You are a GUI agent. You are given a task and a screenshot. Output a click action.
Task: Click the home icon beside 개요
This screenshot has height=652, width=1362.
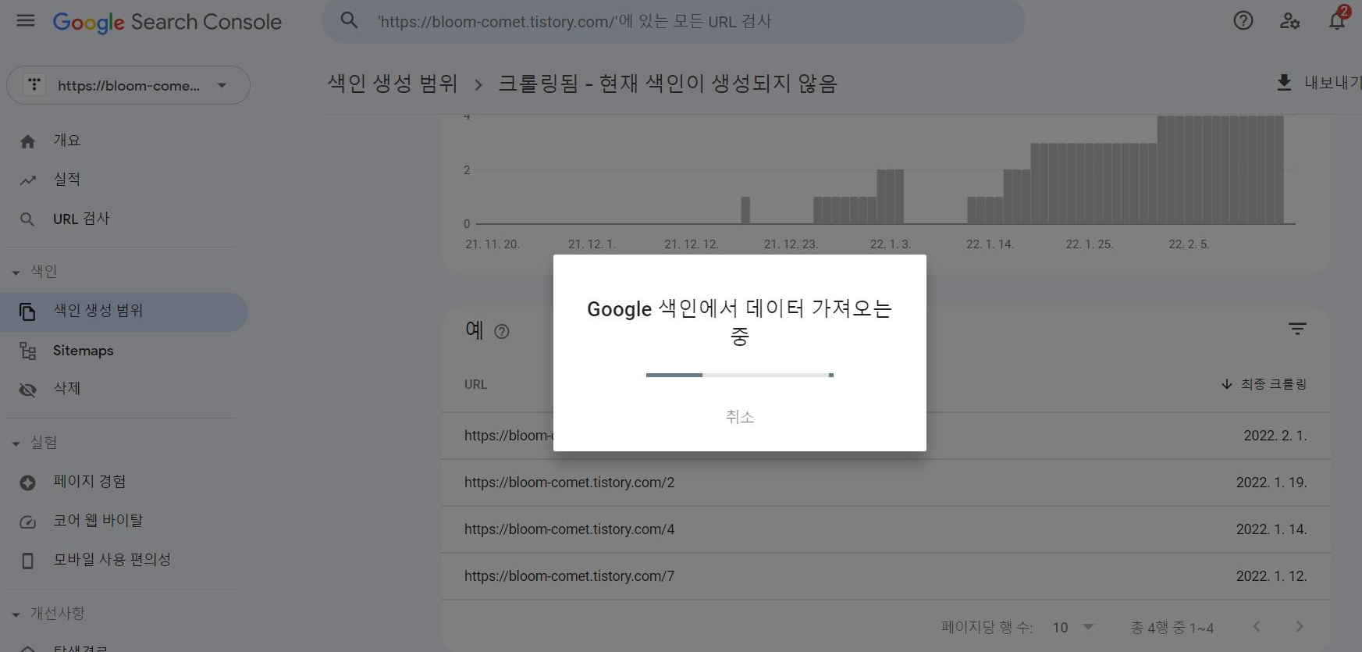[x=27, y=141]
